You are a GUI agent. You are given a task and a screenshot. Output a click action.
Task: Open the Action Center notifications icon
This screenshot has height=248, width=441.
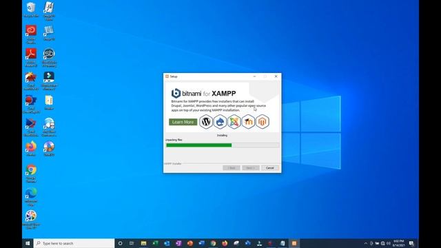(x=411, y=243)
